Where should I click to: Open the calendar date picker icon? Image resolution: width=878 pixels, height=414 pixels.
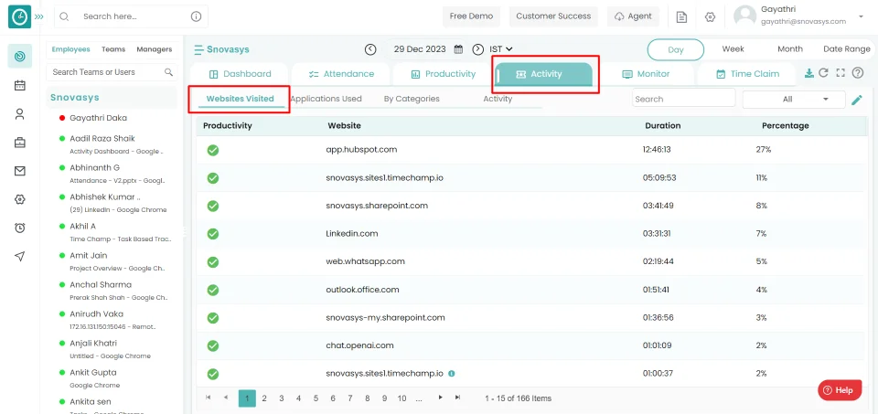pyautogui.click(x=458, y=49)
